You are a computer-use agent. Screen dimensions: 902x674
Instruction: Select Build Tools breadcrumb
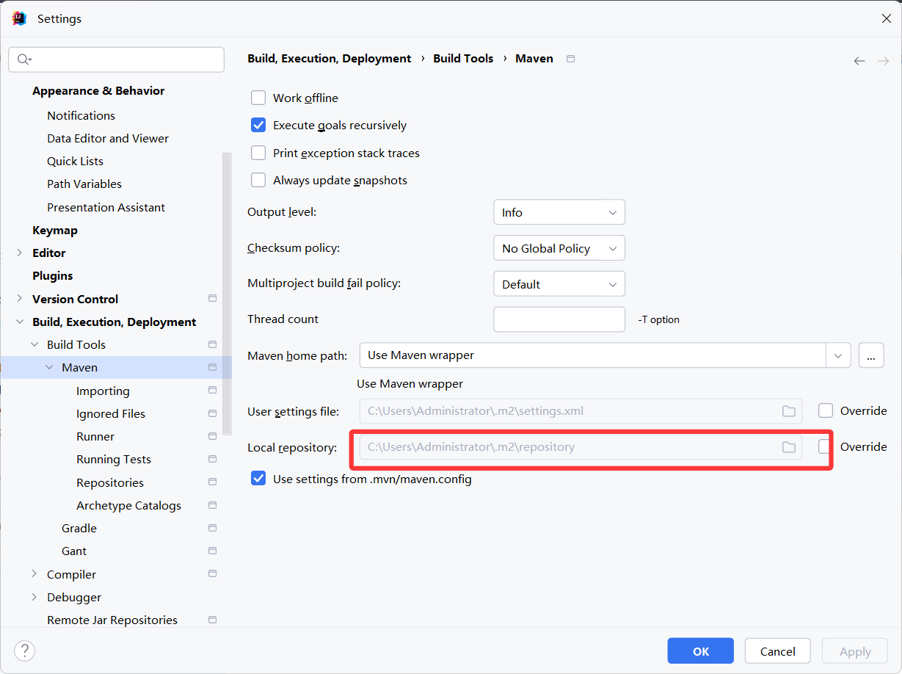463,59
